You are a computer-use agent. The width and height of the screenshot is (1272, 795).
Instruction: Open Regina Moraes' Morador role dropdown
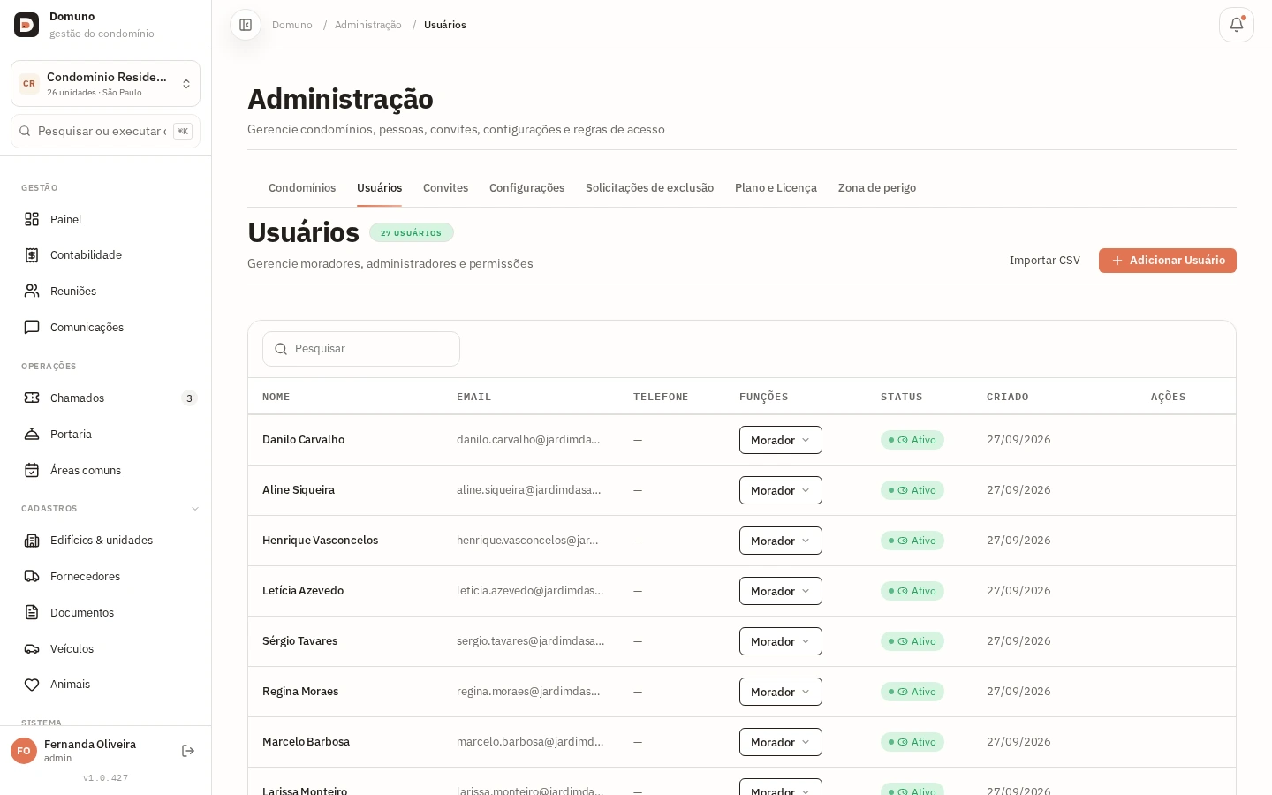pos(781,692)
